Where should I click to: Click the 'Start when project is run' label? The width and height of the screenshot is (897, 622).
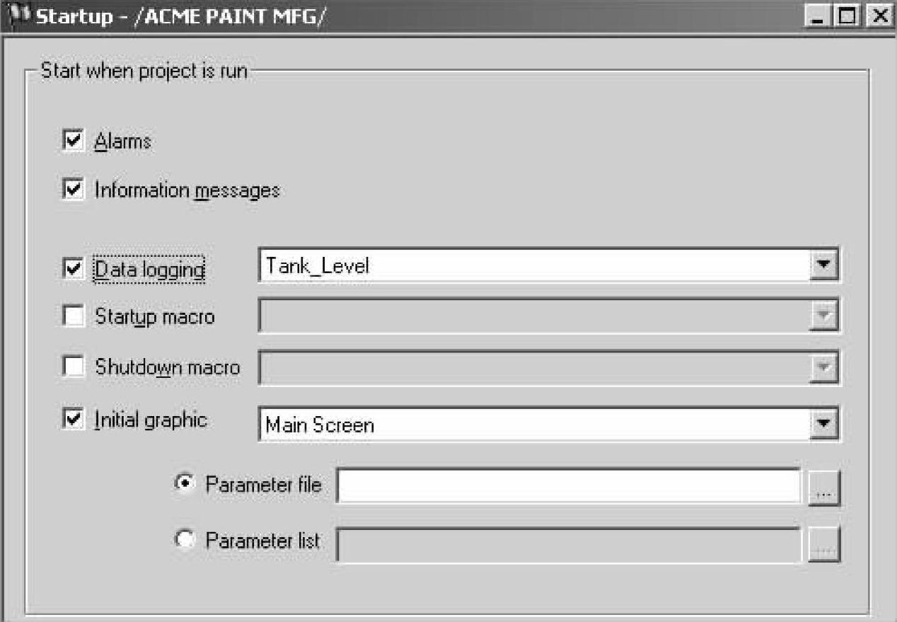[144, 71]
